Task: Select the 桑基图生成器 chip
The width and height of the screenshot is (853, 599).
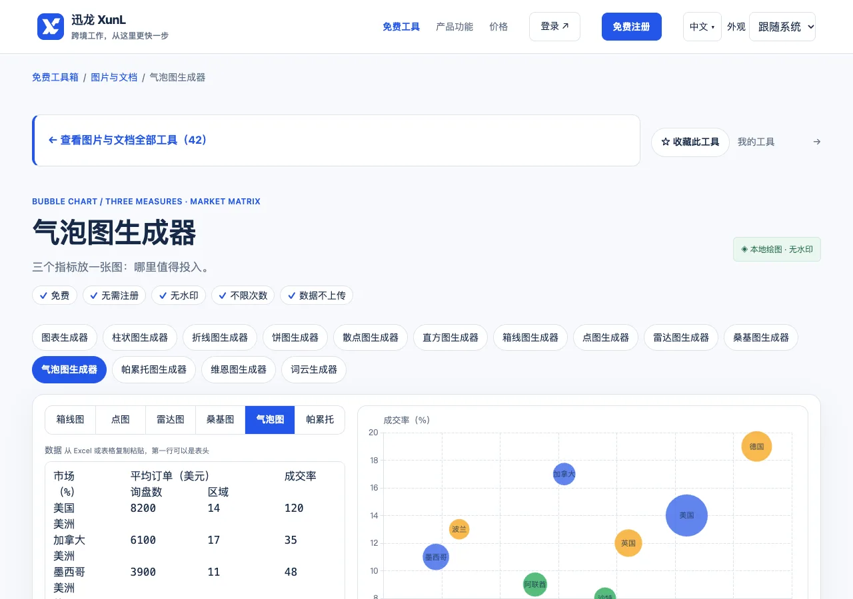Action: tap(761, 337)
